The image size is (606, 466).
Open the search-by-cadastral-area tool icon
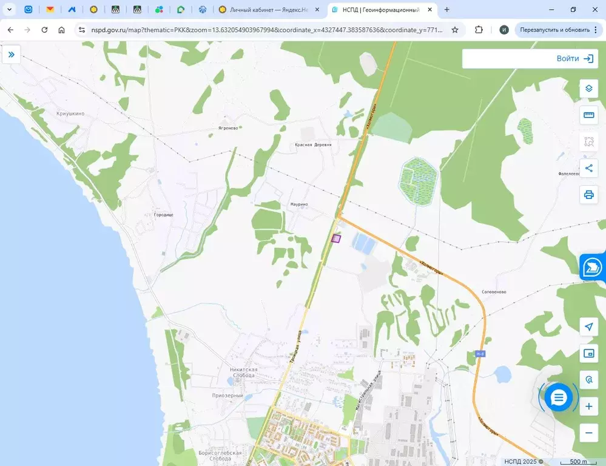pos(588,142)
